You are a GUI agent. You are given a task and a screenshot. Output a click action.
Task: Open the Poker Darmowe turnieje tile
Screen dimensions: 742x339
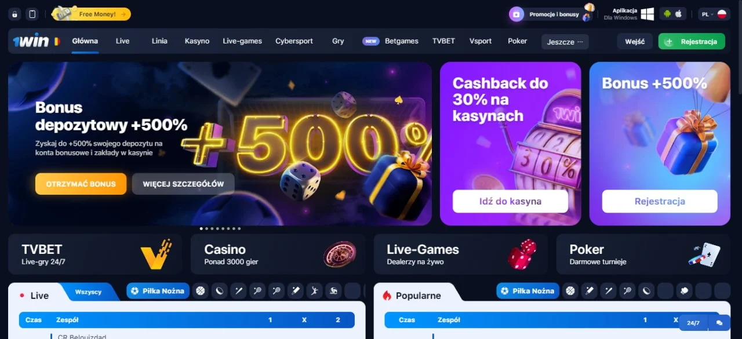pyautogui.click(x=643, y=254)
